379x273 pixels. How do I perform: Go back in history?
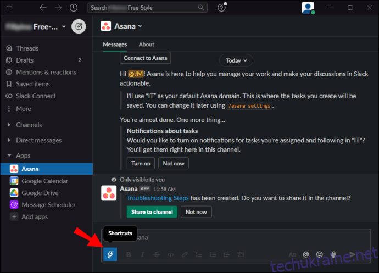point(43,8)
